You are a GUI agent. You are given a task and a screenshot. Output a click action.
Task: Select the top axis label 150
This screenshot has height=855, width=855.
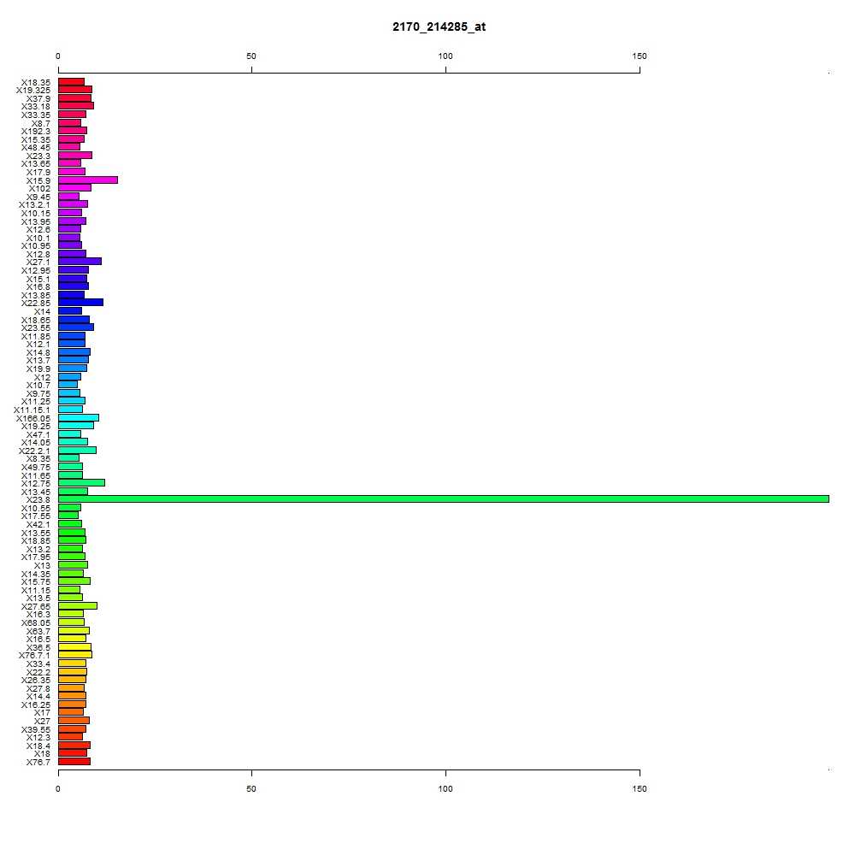[x=640, y=56]
